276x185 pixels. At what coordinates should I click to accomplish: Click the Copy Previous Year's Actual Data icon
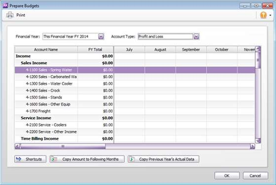point(132,159)
